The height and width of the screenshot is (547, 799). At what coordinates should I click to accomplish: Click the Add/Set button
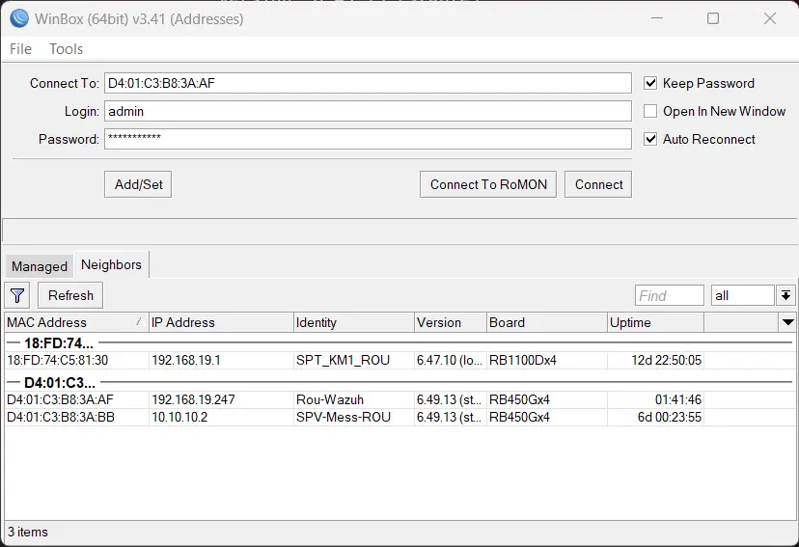pyautogui.click(x=138, y=184)
